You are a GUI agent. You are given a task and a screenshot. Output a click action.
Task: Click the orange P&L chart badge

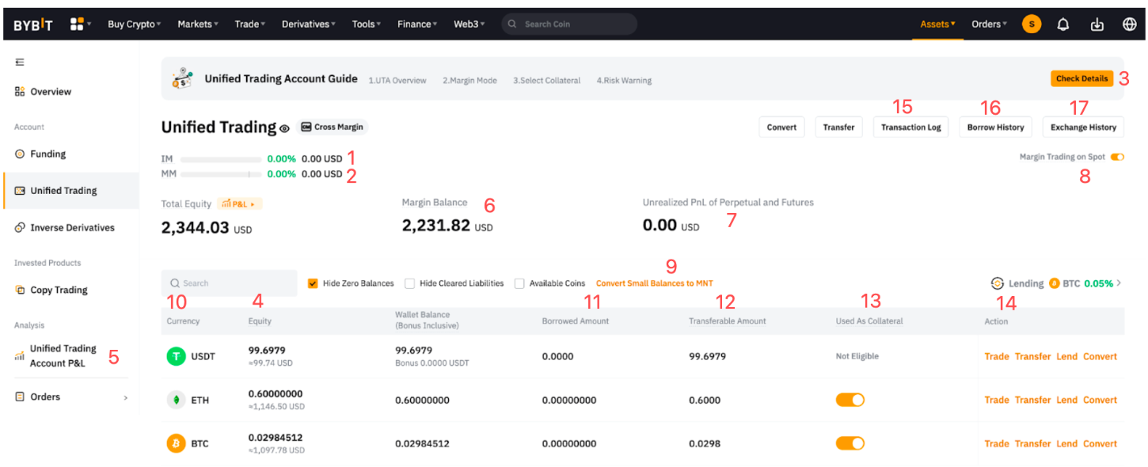tap(239, 204)
